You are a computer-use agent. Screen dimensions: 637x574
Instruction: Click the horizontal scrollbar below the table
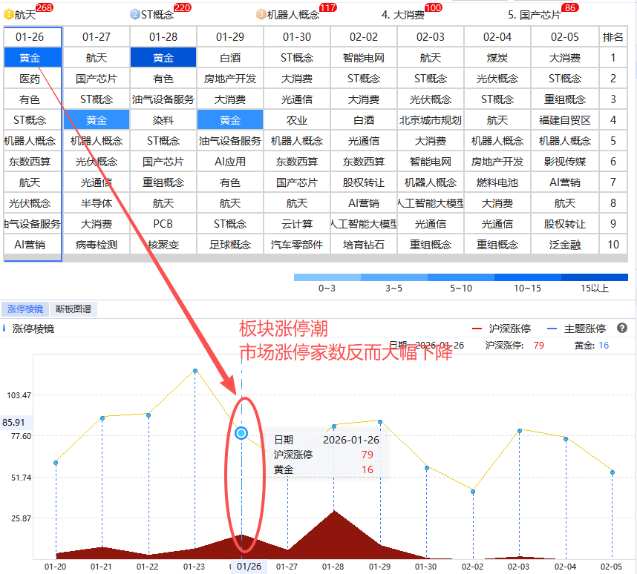click(x=315, y=258)
